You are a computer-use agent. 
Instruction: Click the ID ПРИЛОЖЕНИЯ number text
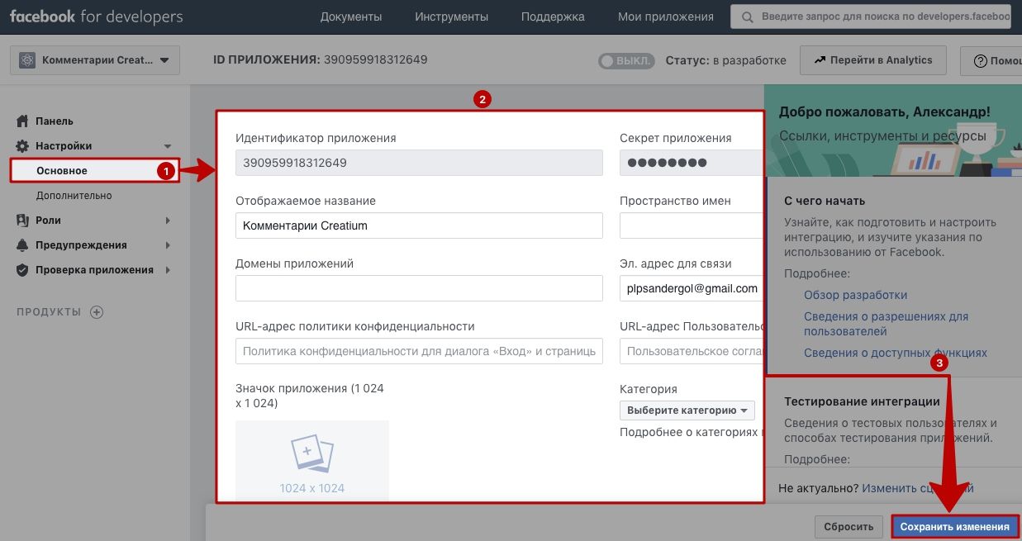[x=376, y=59]
